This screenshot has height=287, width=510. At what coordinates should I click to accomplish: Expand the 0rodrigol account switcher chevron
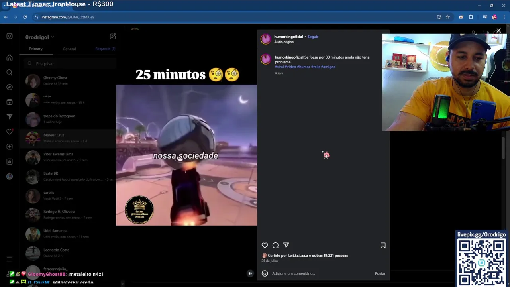[x=52, y=37]
